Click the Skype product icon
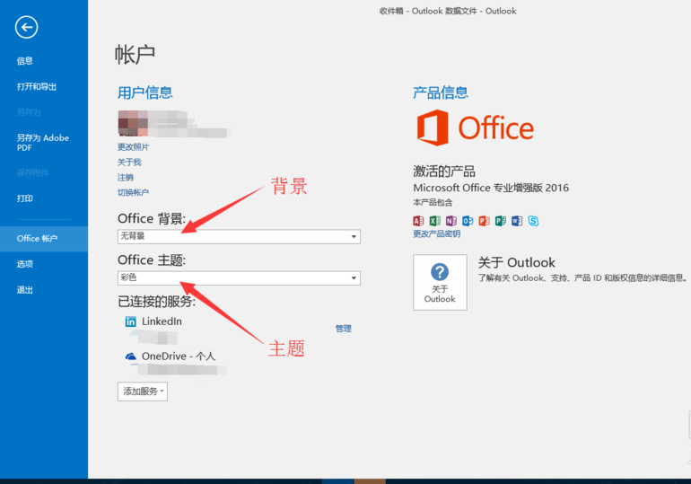 [x=533, y=221]
